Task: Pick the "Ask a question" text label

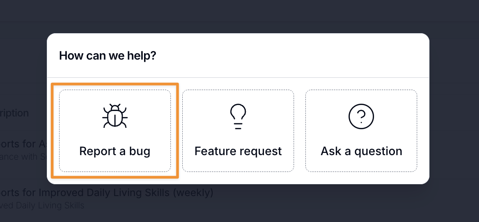Action: (361, 151)
